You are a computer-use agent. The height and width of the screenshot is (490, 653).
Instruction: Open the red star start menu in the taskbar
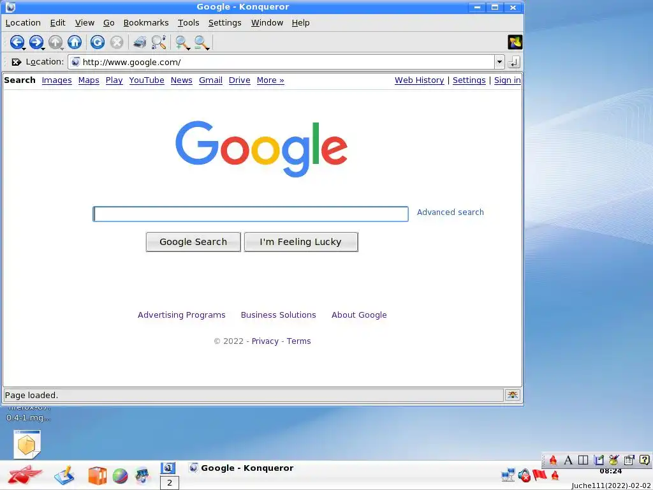(x=26, y=475)
